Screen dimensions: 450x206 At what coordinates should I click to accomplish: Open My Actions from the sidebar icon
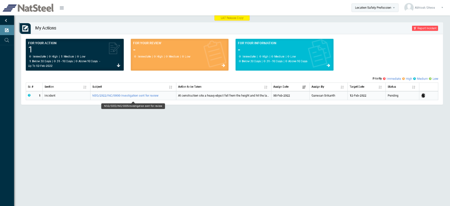point(7,30)
